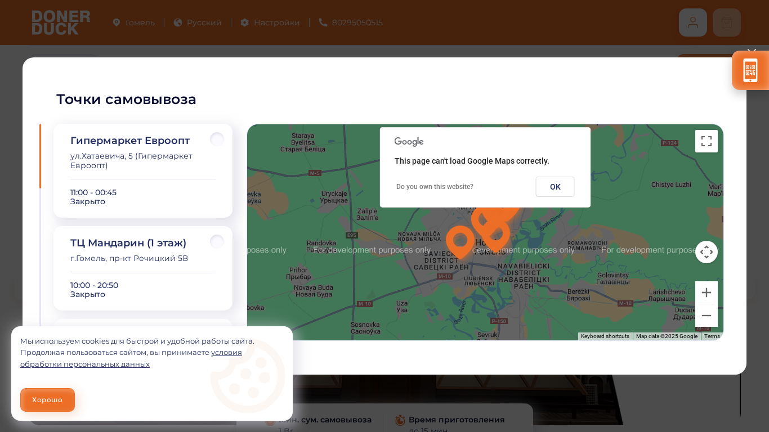The height and width of the screenshot is (432, 769).
Task: Click address "ул.Хатаевича, 5 (Гипермаркет Евроопт)"
Action: pos(131,161)
